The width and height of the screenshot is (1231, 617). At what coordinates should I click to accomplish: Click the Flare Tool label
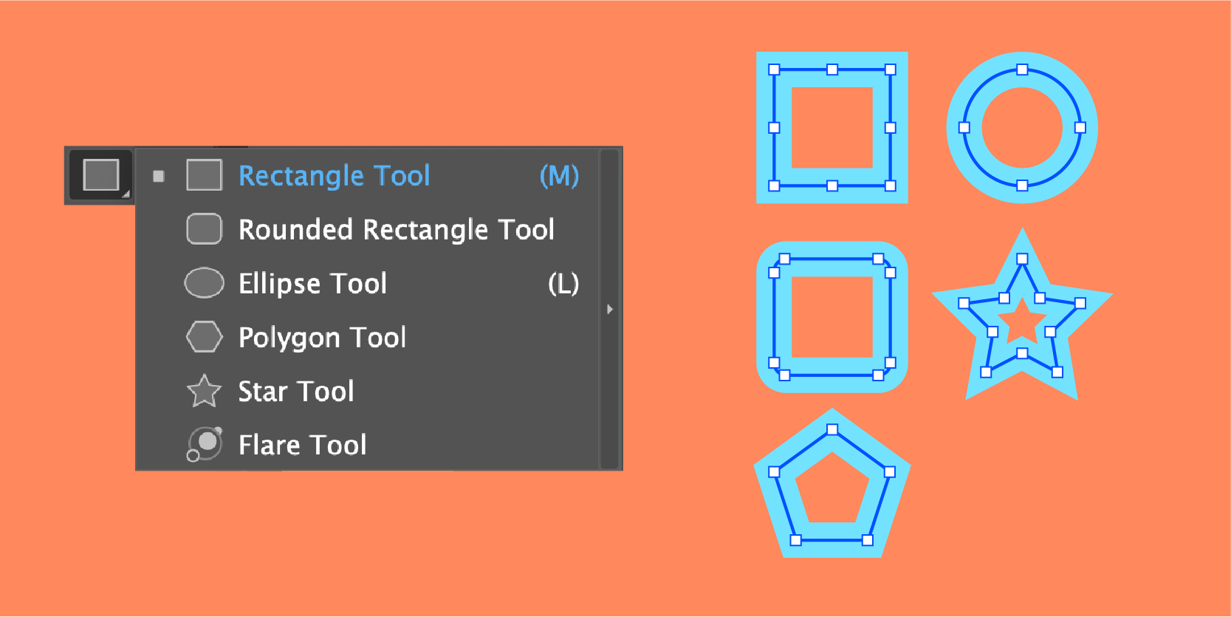(x=302, y=445)
